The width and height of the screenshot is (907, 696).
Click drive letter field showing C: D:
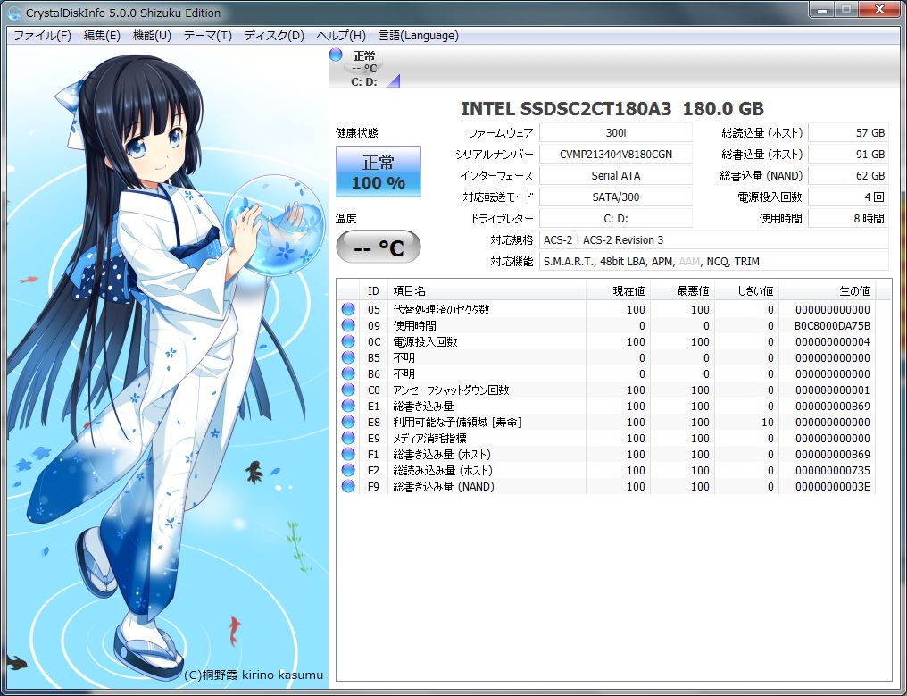(x=615, y=218)
